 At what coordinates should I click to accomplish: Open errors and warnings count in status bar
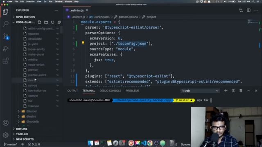pyautogui.click(x=34, y=144)
